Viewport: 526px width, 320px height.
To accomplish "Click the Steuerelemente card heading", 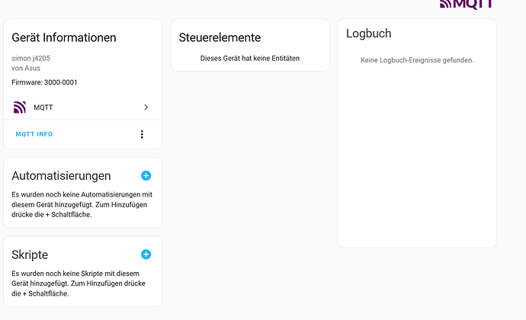I will tap(220, 37).
